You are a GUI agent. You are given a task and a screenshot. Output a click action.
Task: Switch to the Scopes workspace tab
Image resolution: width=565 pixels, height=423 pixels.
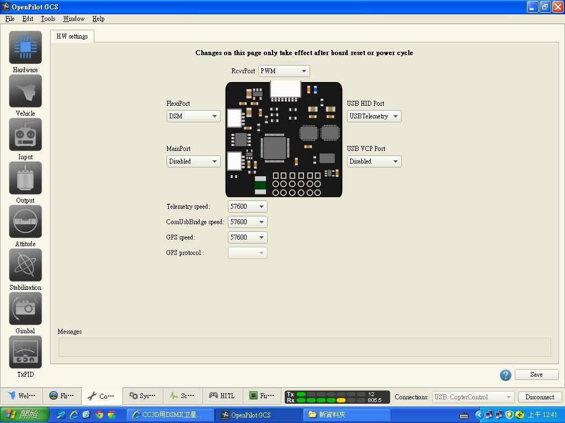pos(183,396)
